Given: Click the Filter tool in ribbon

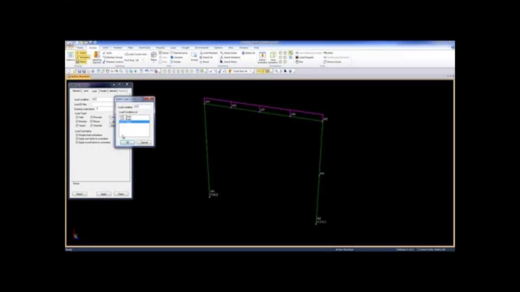Looking at the screenshot, I should [300, 62].
